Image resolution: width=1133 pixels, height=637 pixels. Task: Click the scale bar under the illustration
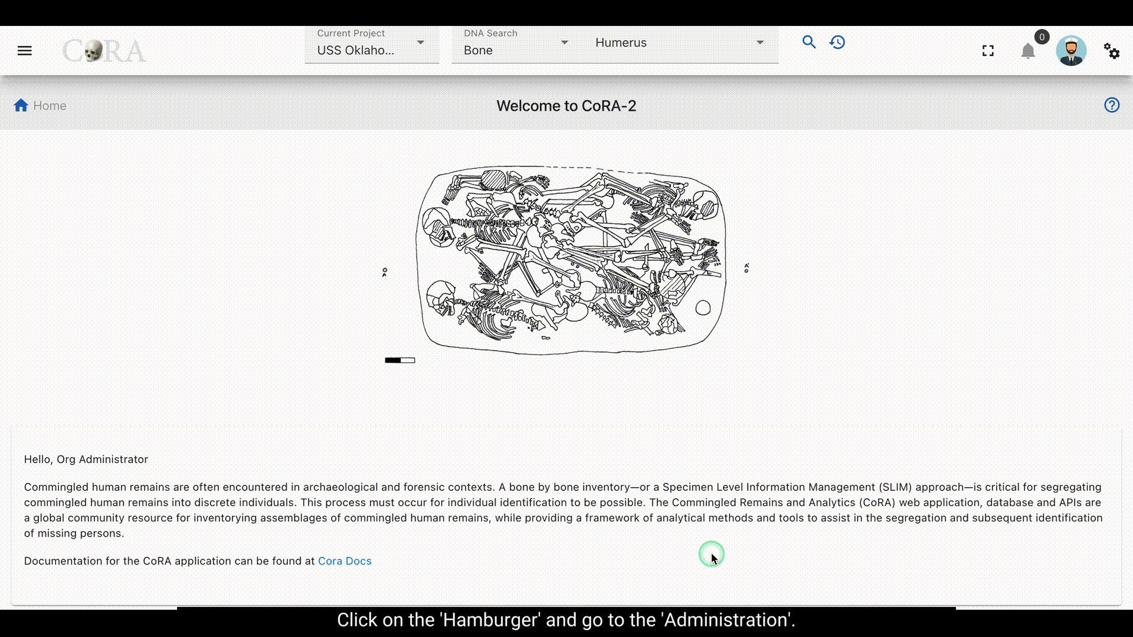coord(400,360)
